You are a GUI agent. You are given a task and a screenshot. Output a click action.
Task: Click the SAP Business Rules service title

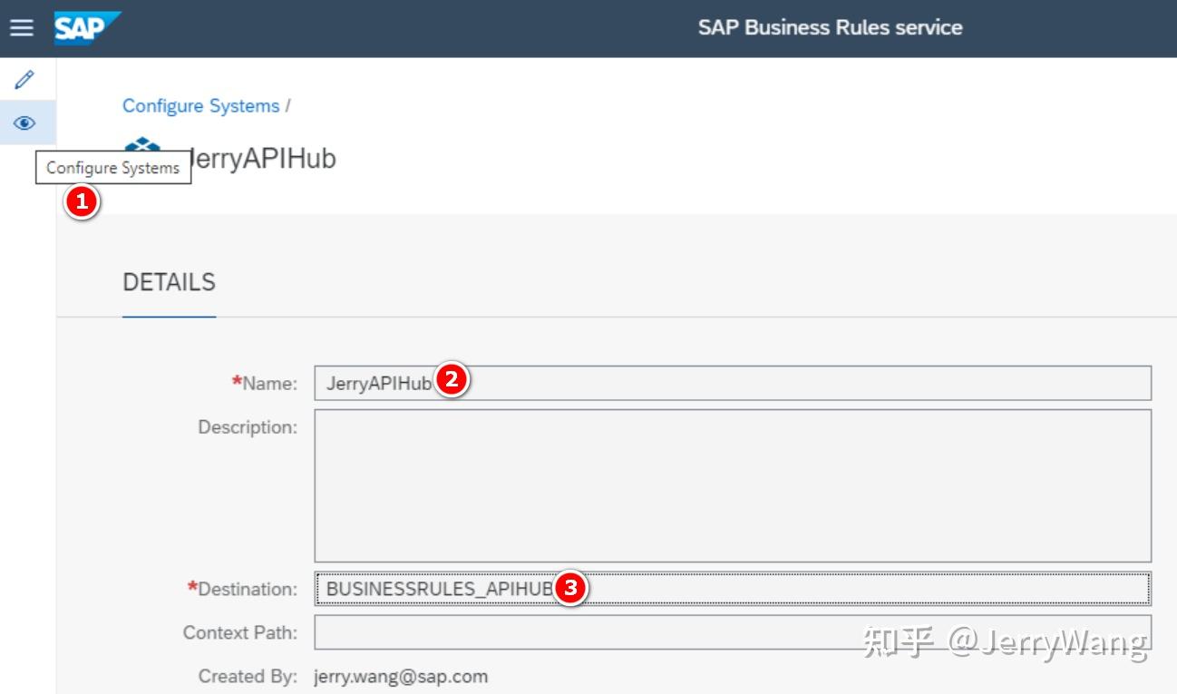pos(830,27)
